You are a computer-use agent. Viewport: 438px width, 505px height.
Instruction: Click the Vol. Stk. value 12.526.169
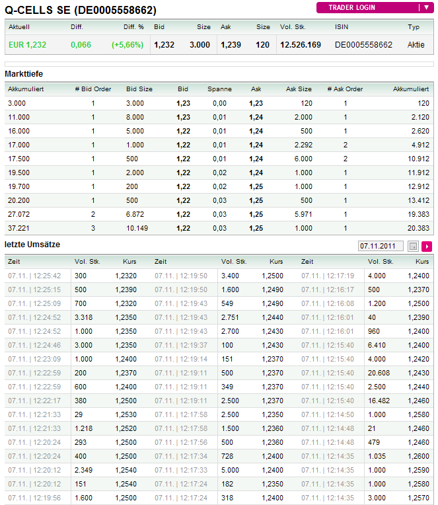click(x=301, y=45)
